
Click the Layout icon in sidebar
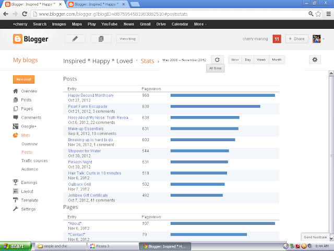coord(16,191)
